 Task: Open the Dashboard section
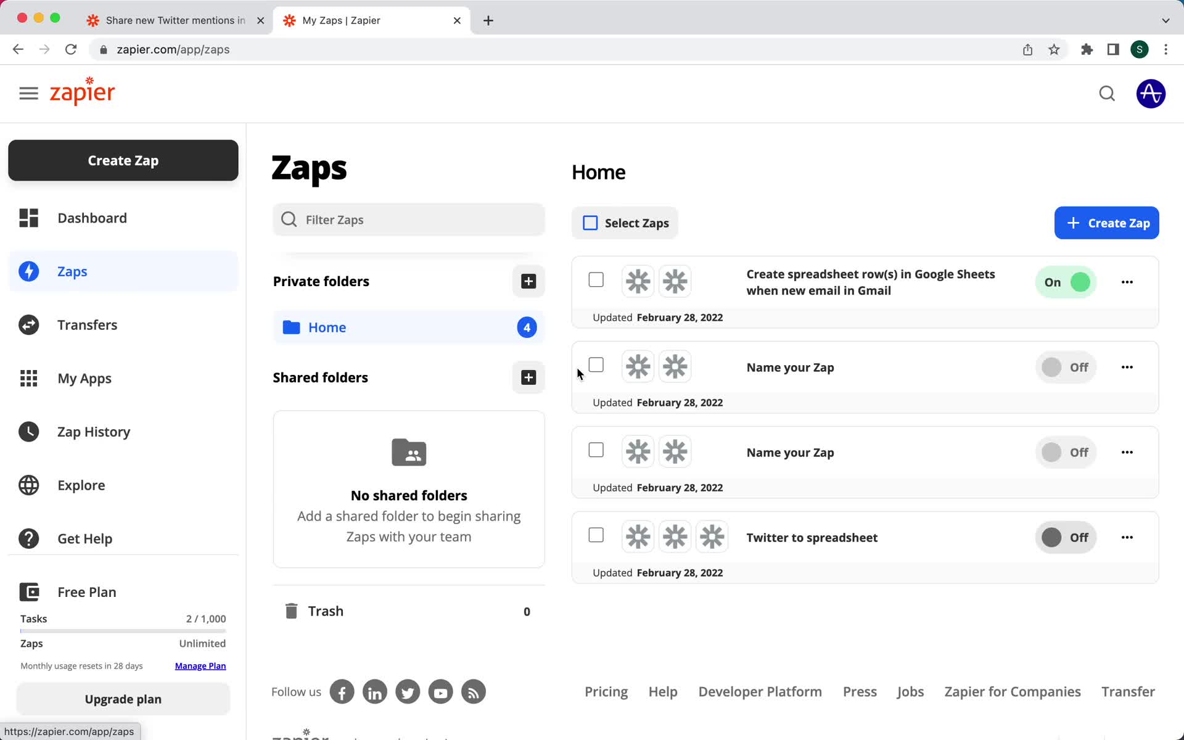pyautogui.click(x=92, y=218)
